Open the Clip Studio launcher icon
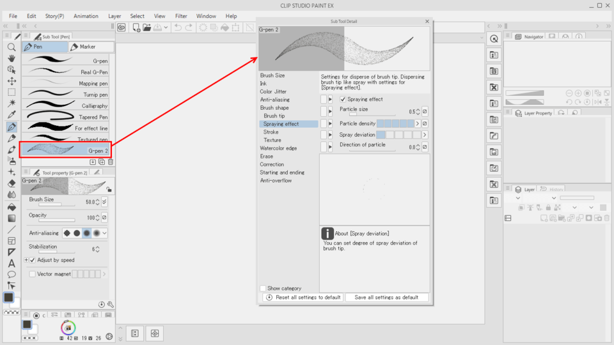 pos(122,27)
